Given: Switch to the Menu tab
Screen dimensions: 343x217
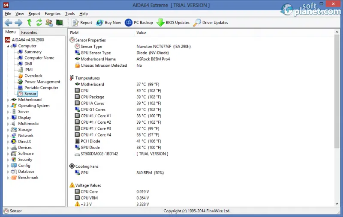Looking at the screenshot, I should 10,32.
